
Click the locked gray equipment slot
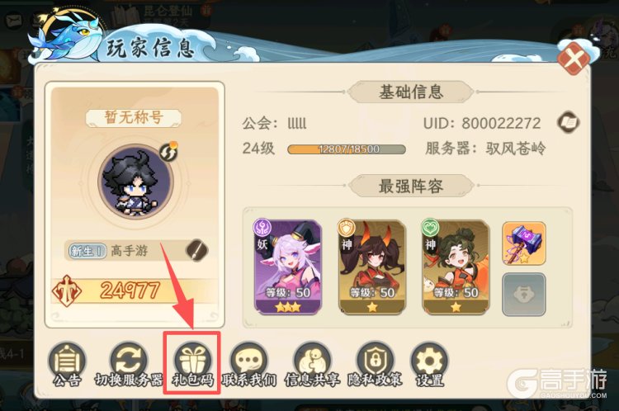pyautogui.click(x=524, y=295)
